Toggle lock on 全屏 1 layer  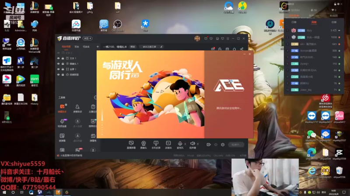(63, 69)
